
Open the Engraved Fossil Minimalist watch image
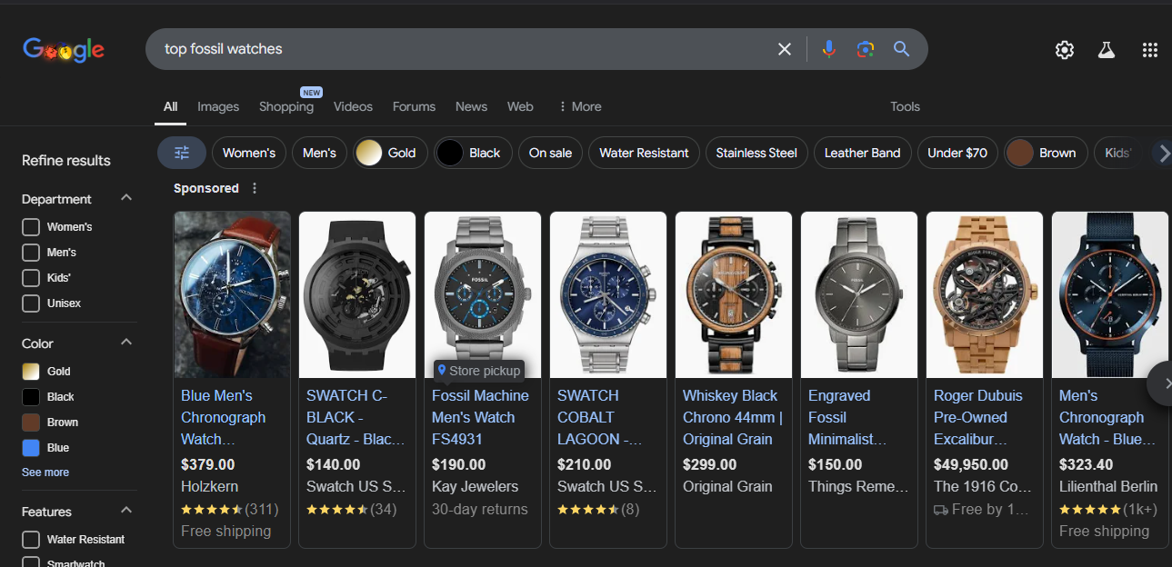859,294
